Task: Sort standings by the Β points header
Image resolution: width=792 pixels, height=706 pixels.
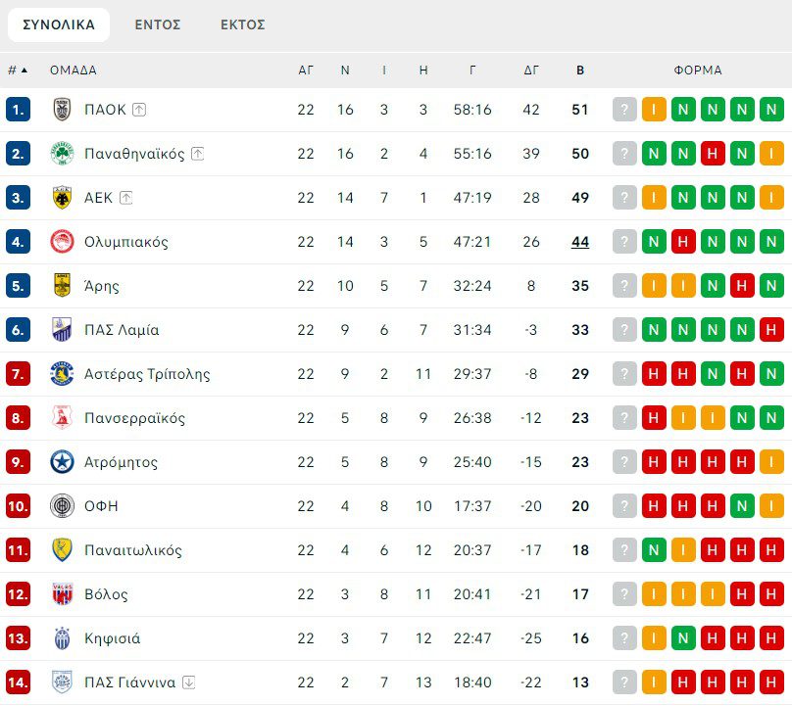Action: (x=580, y=71)
